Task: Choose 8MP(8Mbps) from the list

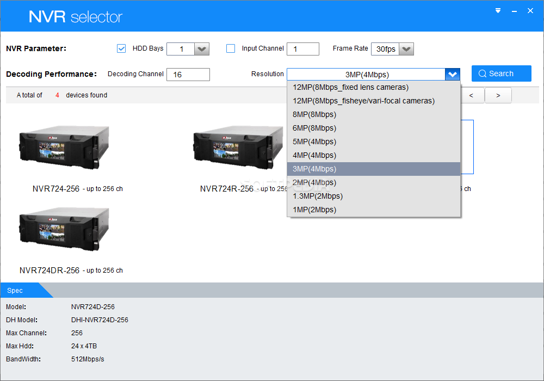Action: coord(374,114)
